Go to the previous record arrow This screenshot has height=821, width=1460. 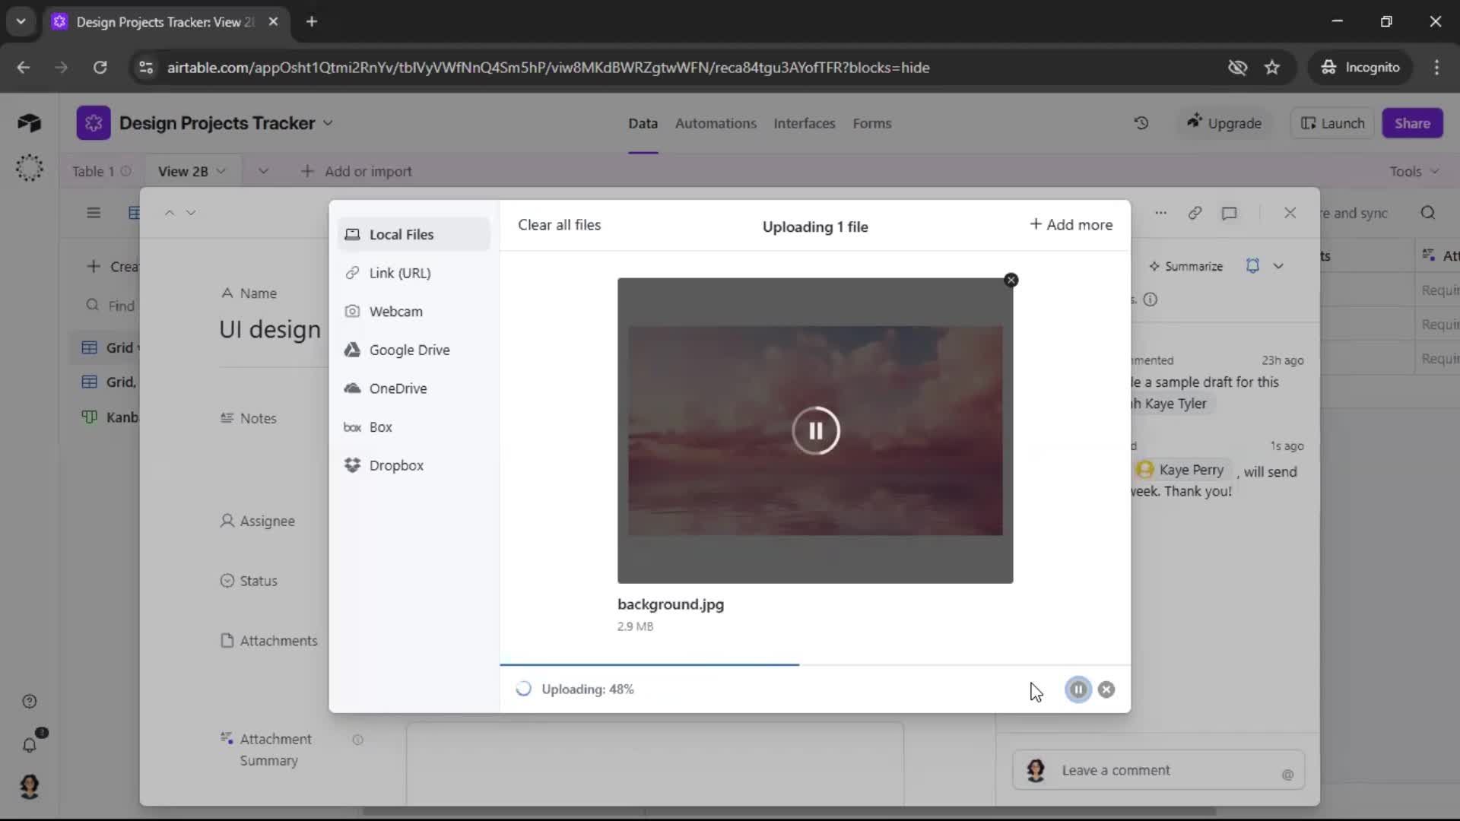[170, 213]
